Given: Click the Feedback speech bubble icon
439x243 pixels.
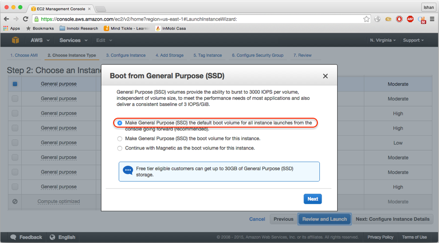Looking at the screenshot, I should (13, 237).
